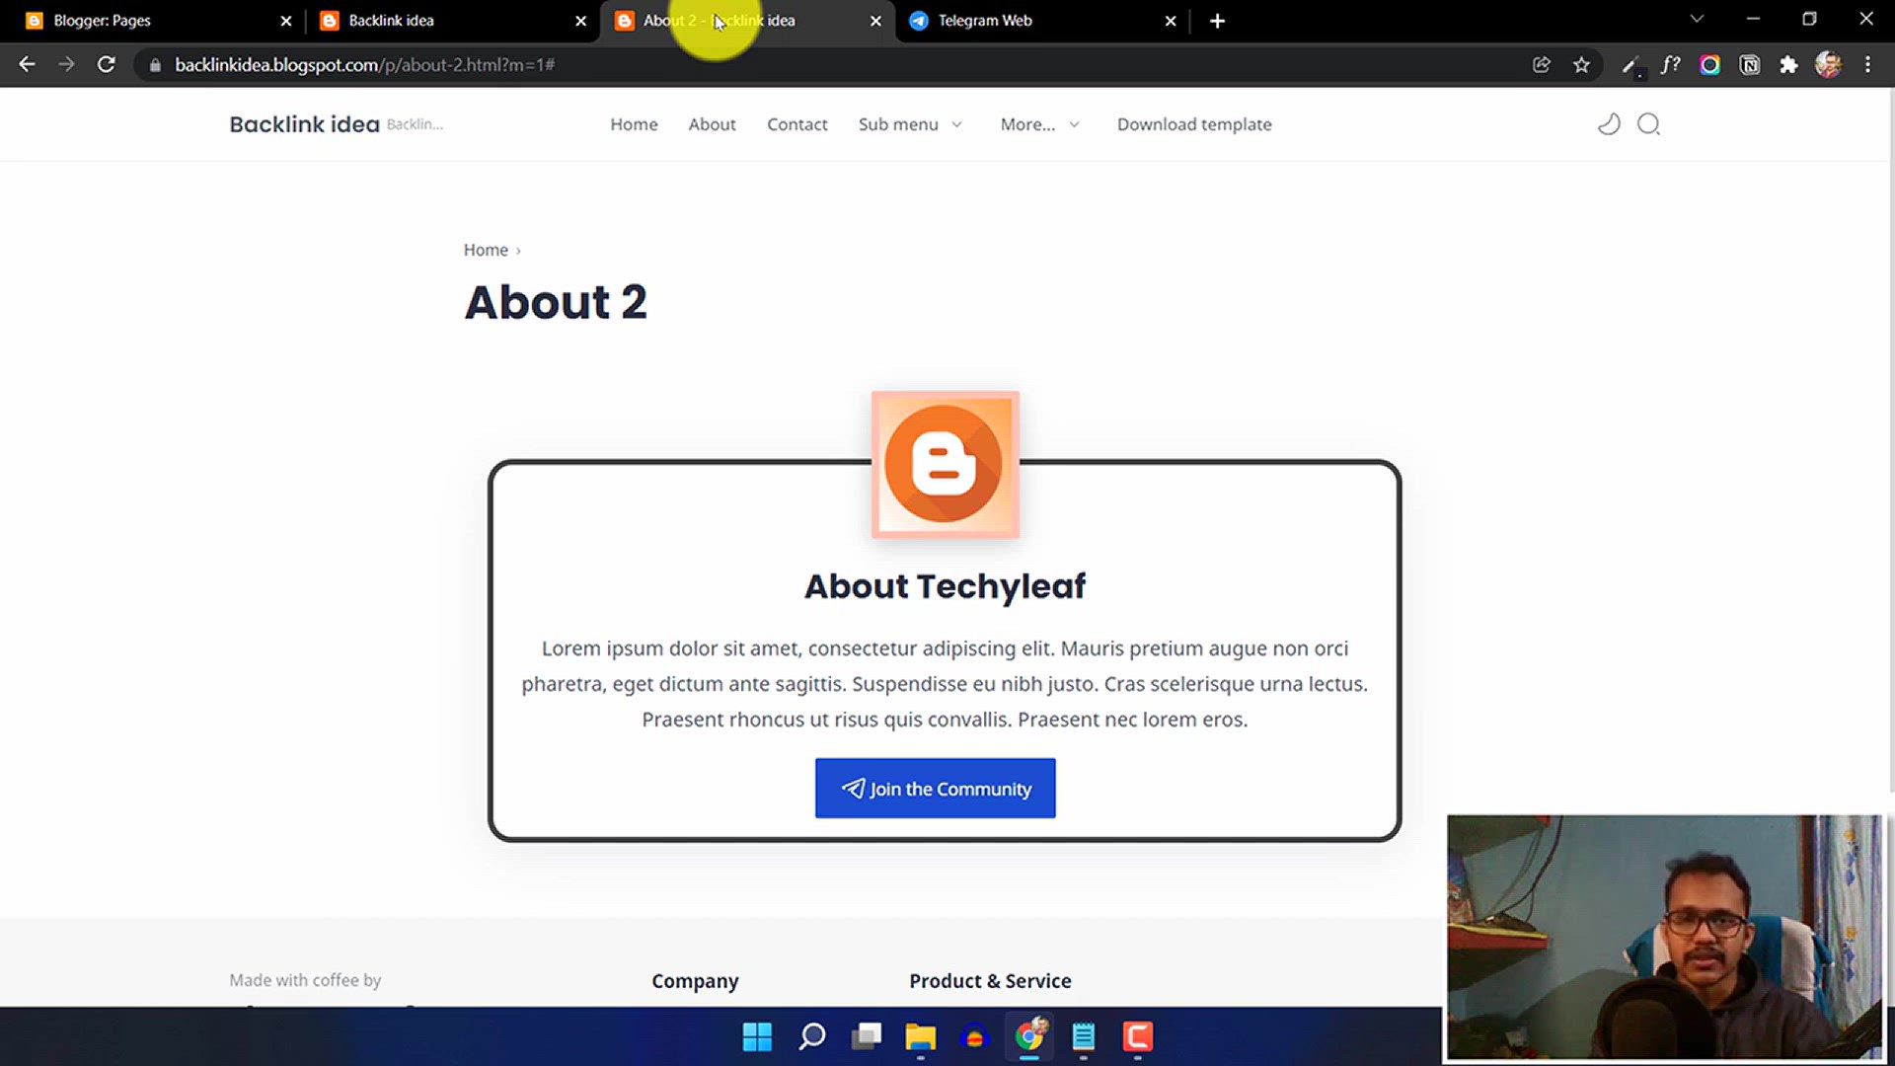Expand the More... dropdown
The image size is (1895, 1066).
pos(1039,124)
